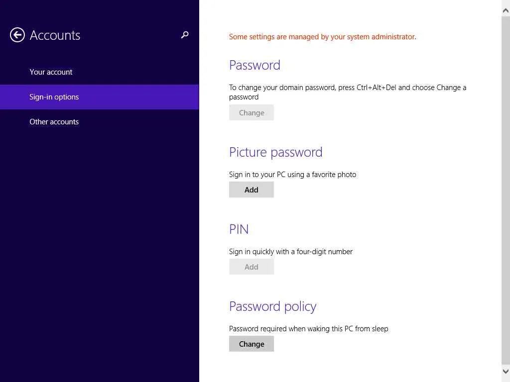
Task: Click the 'Sign in quickly with four-digit number' text
Action: coord(291,252)
